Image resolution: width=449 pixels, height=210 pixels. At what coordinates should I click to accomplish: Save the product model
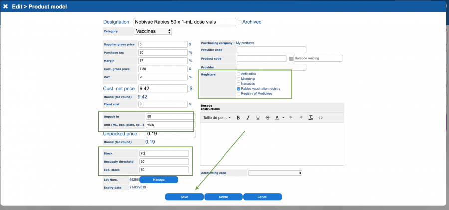(x=184, y=197)
